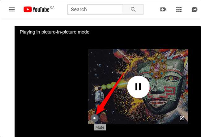
Task: Click the back-to-tab icon in PiP window
Action: (x=182, y=118)
